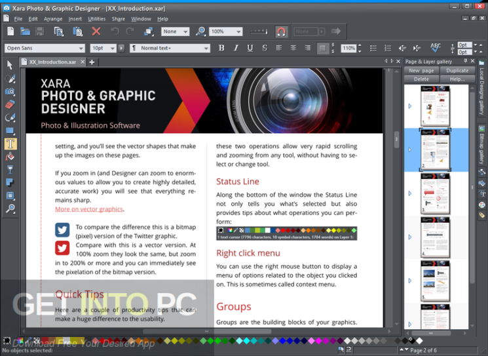Select the Photo tool camera icon
Viewport: 488px width, 356px height.
point(10,92)
